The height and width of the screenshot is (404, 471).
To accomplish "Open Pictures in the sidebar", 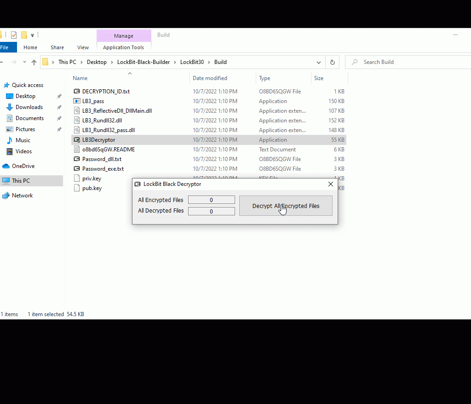I will [25, 129].
